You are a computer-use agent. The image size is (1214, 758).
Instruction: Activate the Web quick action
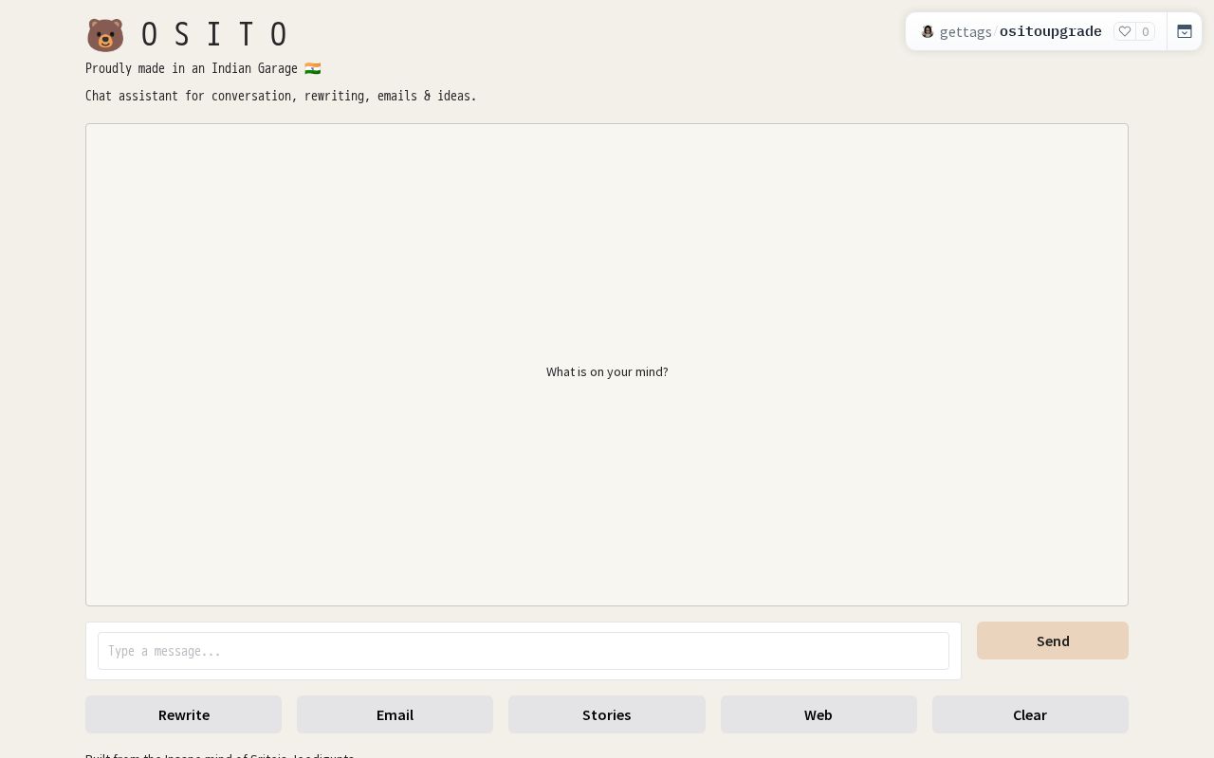819,714
